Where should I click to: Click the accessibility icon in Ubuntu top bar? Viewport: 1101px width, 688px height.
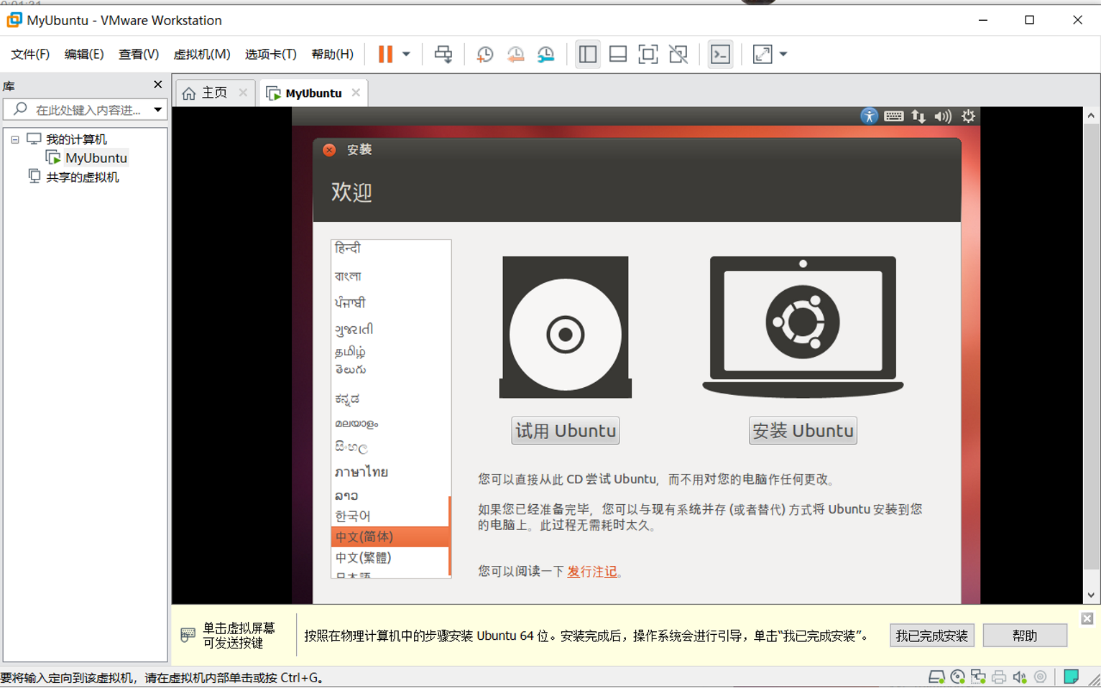tap(870, 116)
